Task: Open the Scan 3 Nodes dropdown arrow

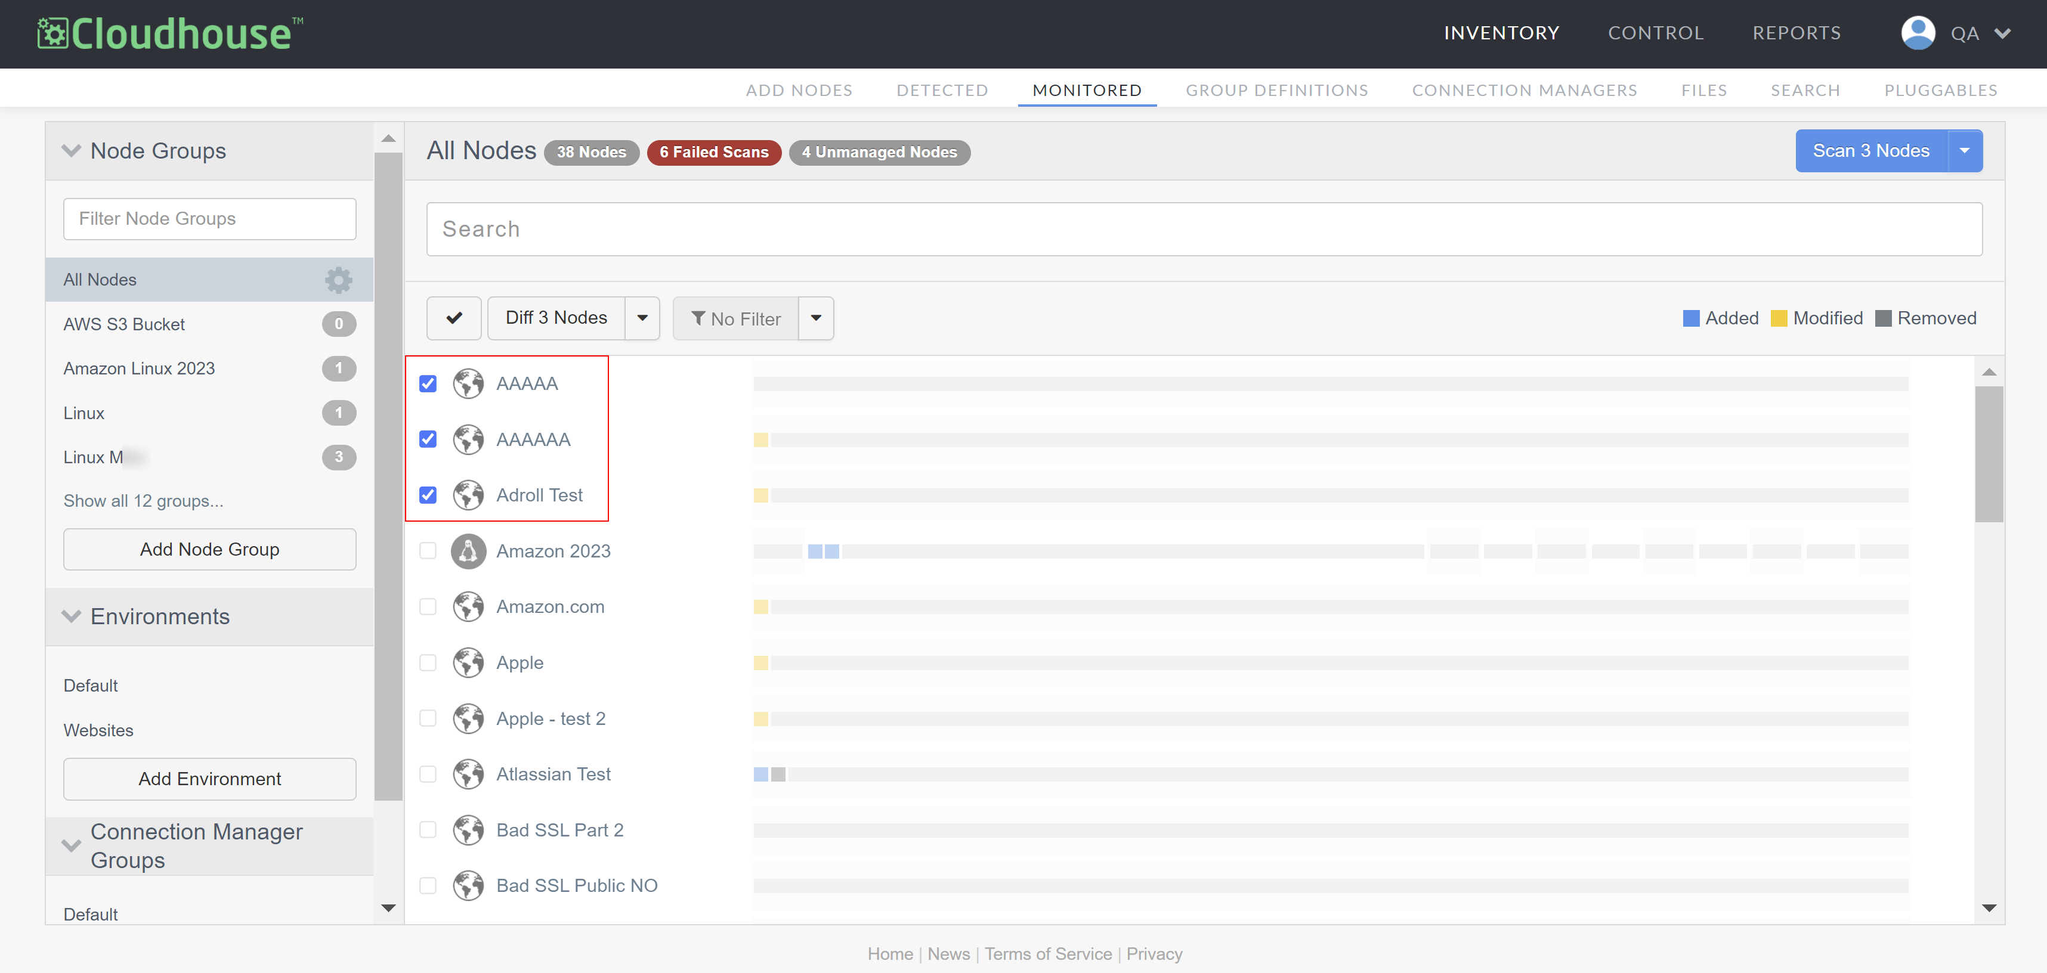Action: click(x=1964, y=151)
